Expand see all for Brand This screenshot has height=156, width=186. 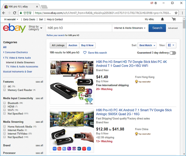pos(39,145)
